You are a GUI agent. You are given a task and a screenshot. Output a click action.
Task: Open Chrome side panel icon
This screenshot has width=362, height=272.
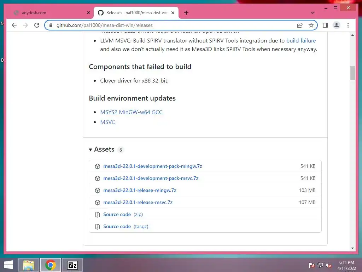click(x=325, y=25)
